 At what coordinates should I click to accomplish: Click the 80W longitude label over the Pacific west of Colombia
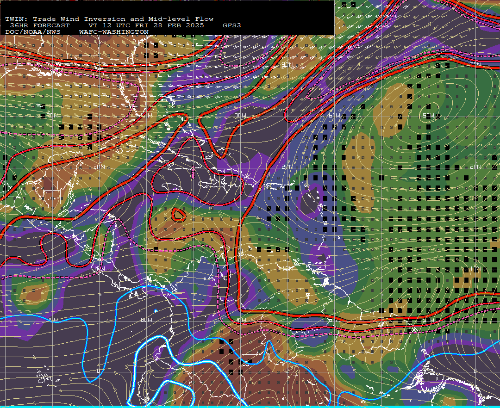click(x=146, y=320)
